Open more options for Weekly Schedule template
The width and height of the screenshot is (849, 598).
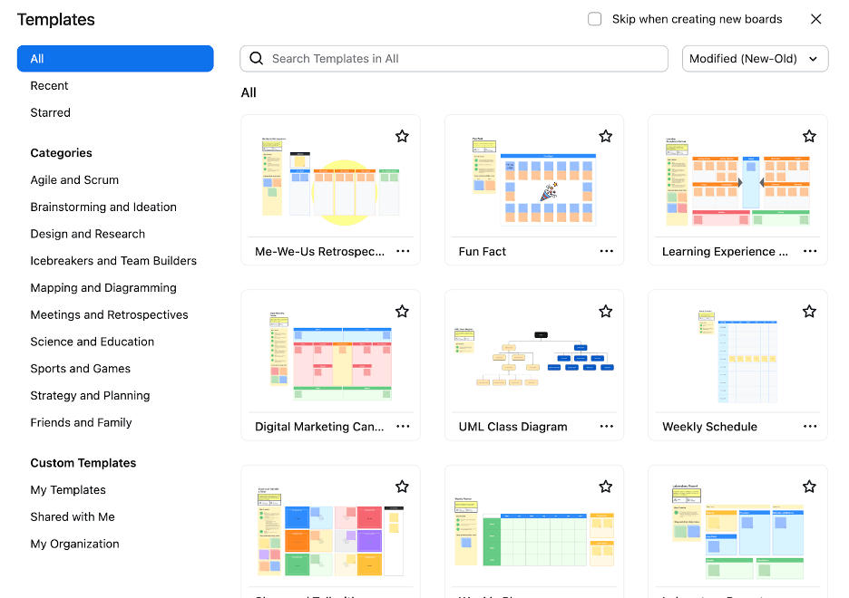pyautogui.click(x=810, y=427)
